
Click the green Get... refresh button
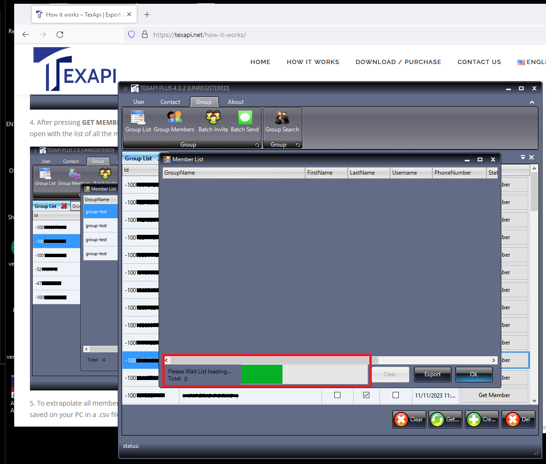445,419
